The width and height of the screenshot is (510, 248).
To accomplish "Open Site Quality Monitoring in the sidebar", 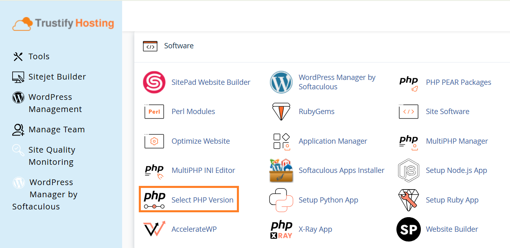I will pyautogui.click(x=52, y=156).
